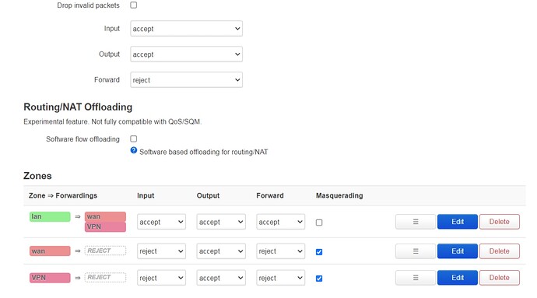Uncheck masquerading for the VPN zone
This screenshot has height=298, width=537.
coord(319,279)
